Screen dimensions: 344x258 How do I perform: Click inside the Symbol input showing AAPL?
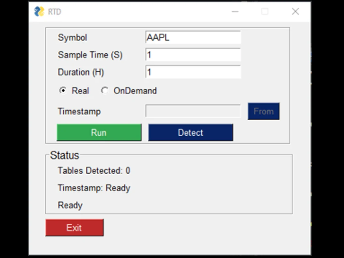(x=193, y=37)
